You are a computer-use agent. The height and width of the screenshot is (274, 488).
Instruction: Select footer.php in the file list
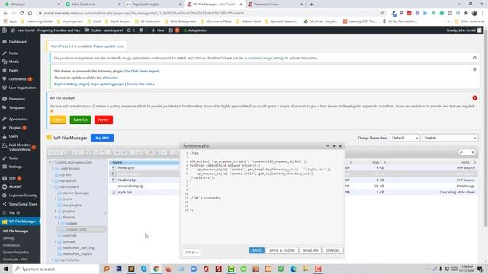coord(126,167)
